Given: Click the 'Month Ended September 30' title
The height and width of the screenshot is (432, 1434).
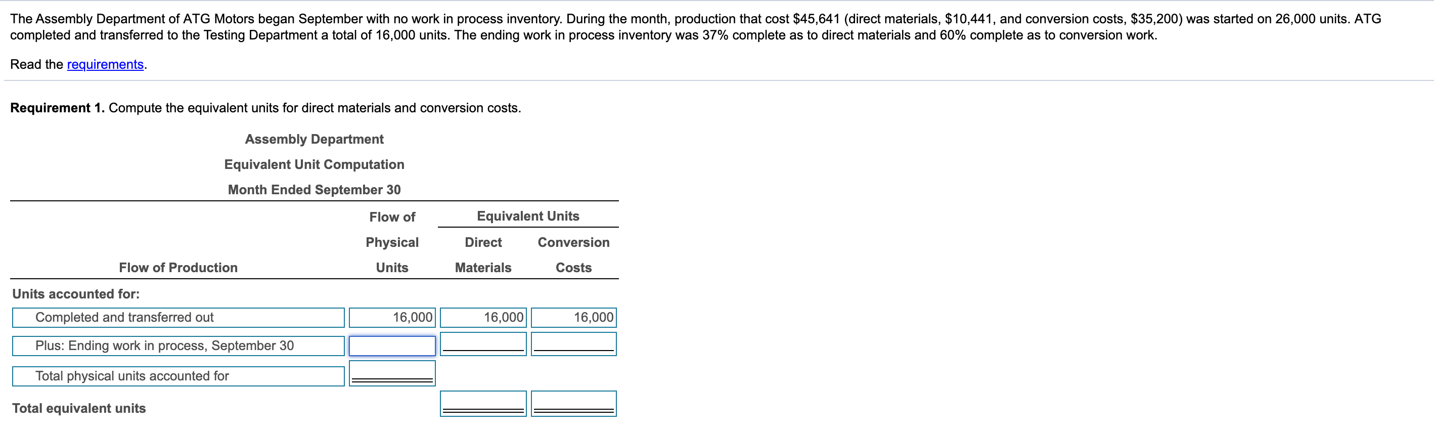Looking at the screenshot, I should [x=314, y=190].
